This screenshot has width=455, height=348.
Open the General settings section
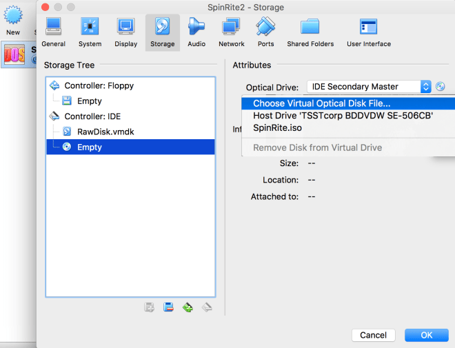pyautogui.click(x=53, y=32)
